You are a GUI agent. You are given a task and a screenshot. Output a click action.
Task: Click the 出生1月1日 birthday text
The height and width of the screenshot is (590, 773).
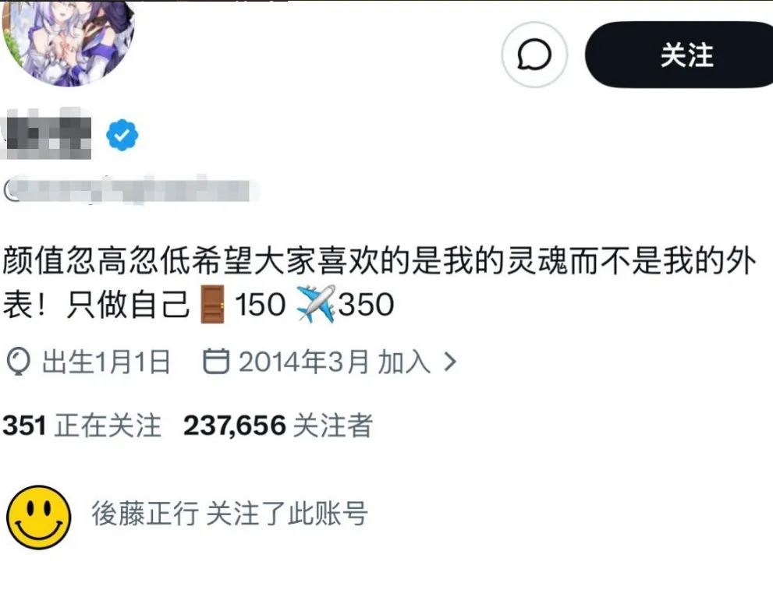click(x=106, y=362)
